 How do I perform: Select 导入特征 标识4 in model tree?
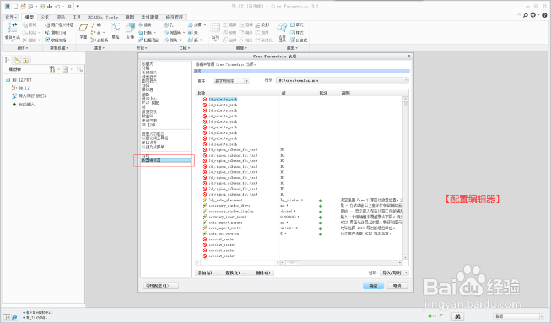(29, 96)
